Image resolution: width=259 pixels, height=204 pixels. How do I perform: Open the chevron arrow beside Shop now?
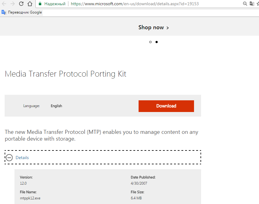[168, 28]
